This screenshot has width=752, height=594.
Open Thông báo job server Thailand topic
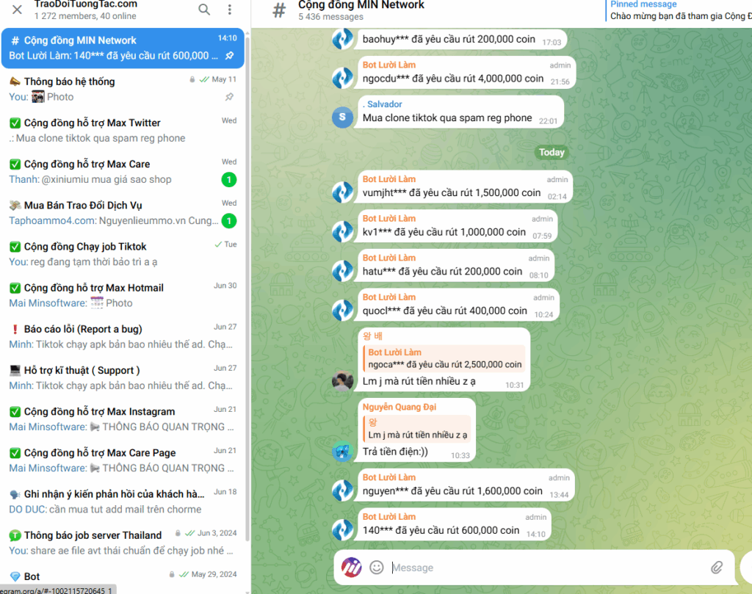click(123, 543)
